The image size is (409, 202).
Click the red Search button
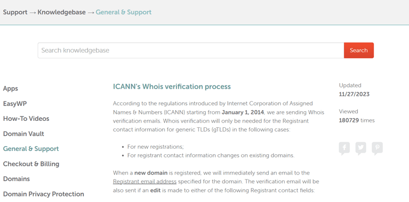pyautogui.click(x=358, y=50)
